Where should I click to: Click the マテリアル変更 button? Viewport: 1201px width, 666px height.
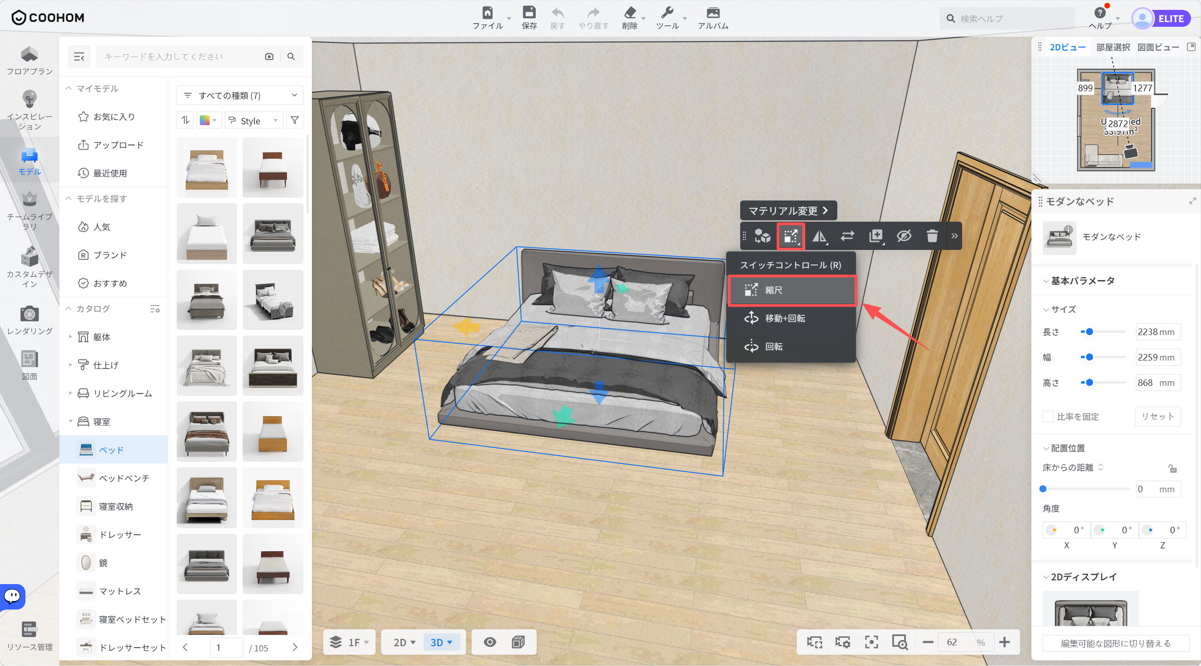point(788,211)
